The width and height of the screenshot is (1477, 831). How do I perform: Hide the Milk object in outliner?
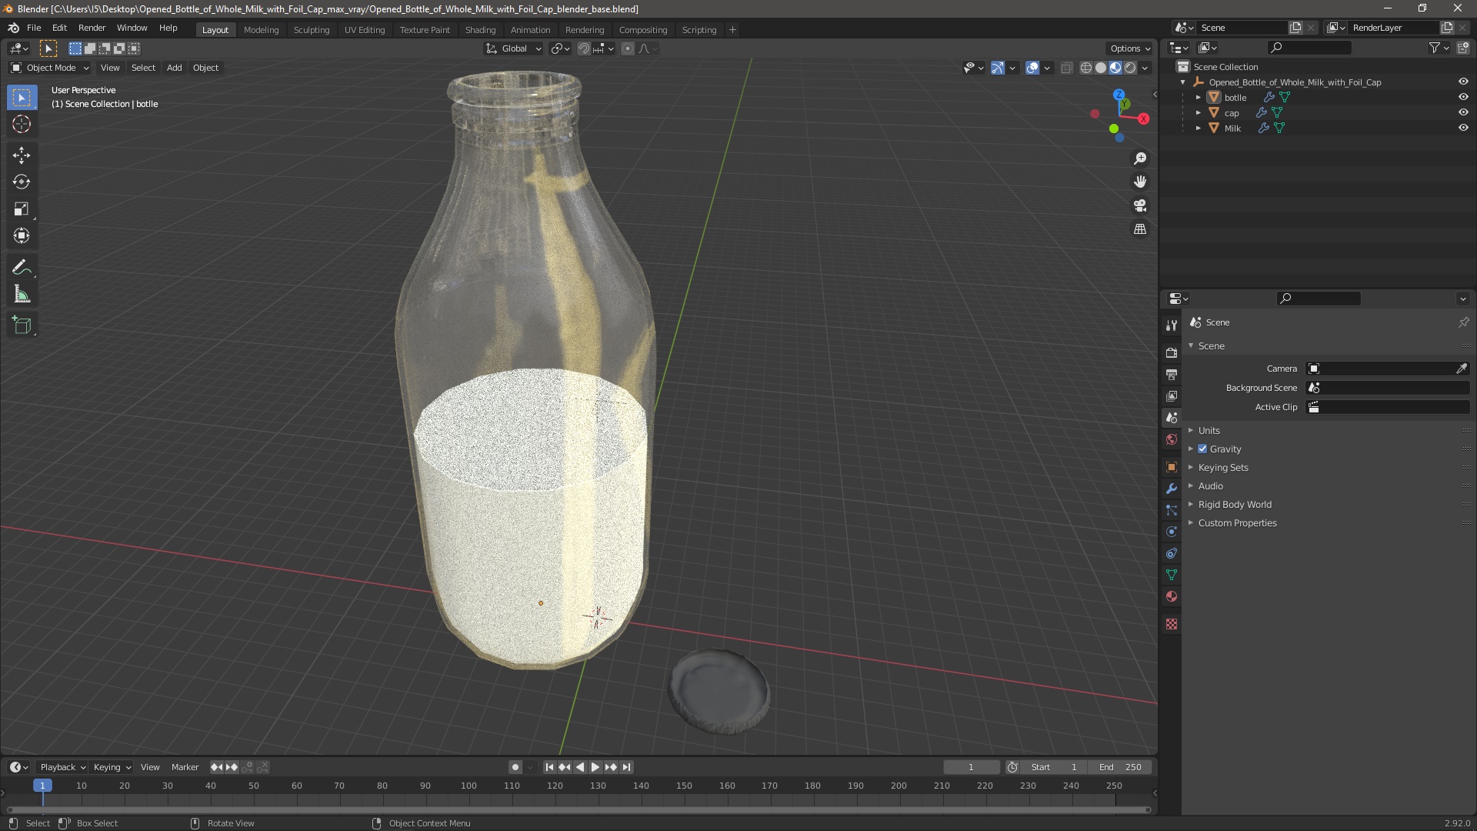point(1463,128)
